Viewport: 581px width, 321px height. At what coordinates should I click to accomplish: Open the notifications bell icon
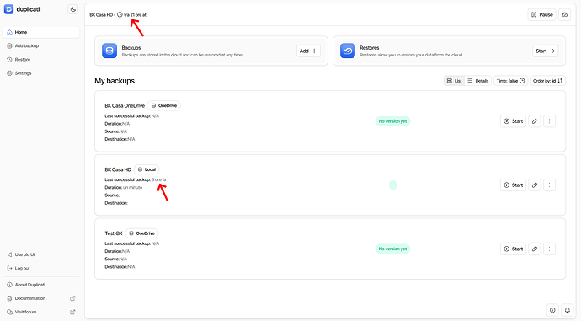coord(568,310)
